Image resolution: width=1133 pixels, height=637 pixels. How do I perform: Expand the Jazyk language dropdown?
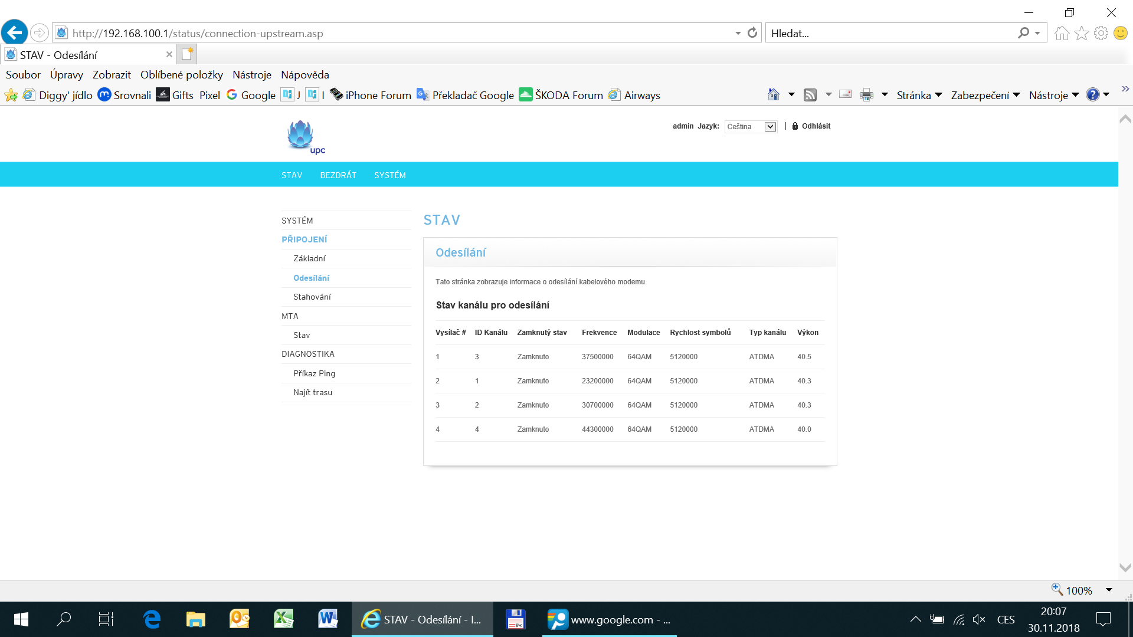click(x=751, y=127)
